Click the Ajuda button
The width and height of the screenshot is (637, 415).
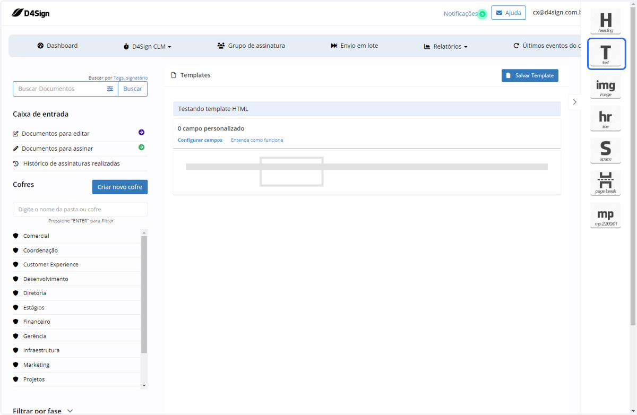[x=509, y=13]
